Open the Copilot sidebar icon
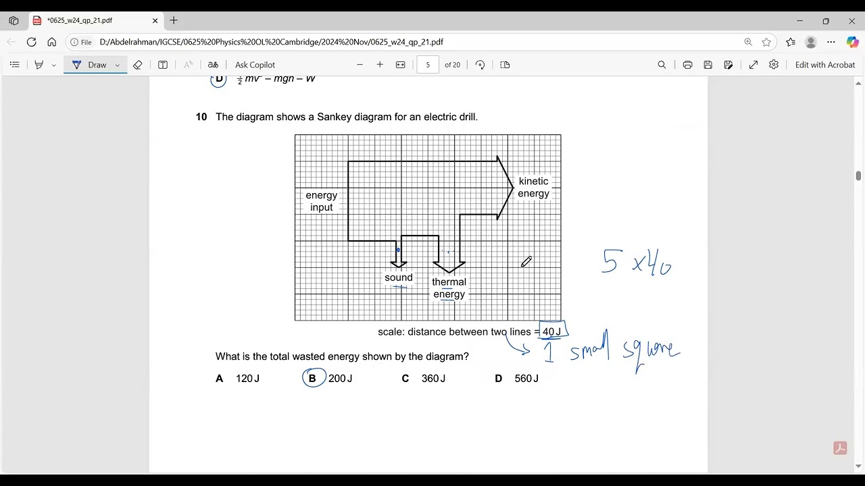This screenshot has height=486, width=865. [852, 42]
